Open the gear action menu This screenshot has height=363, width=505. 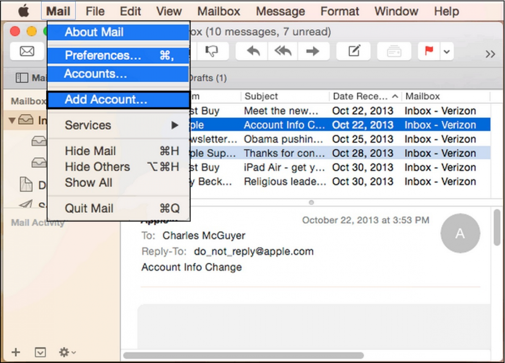tap(68, 352)
